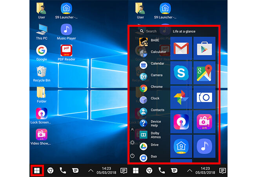Open the Video Show tile in Start menu

204,122
